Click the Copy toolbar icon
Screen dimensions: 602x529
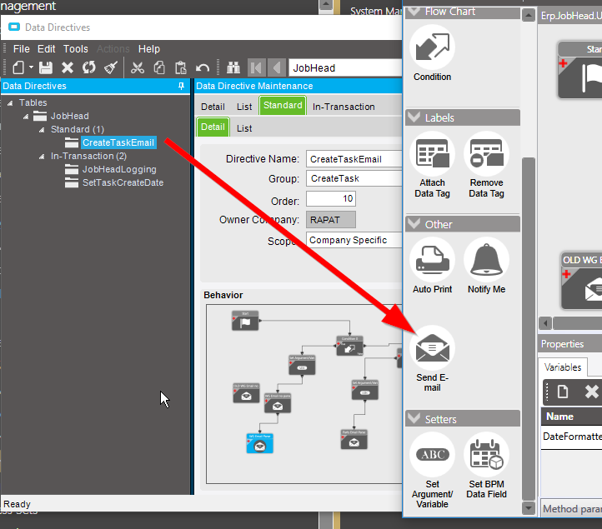click(x=159, y=68)
